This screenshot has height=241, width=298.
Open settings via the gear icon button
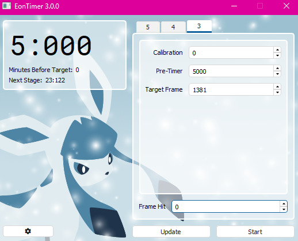28,231
